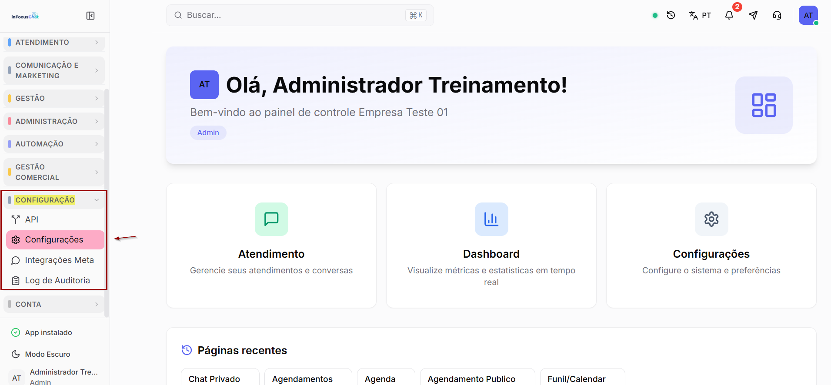Open Configurações in the sidebar
The width and height of the screenshot is (831, 385).
(x=55, y=240)
